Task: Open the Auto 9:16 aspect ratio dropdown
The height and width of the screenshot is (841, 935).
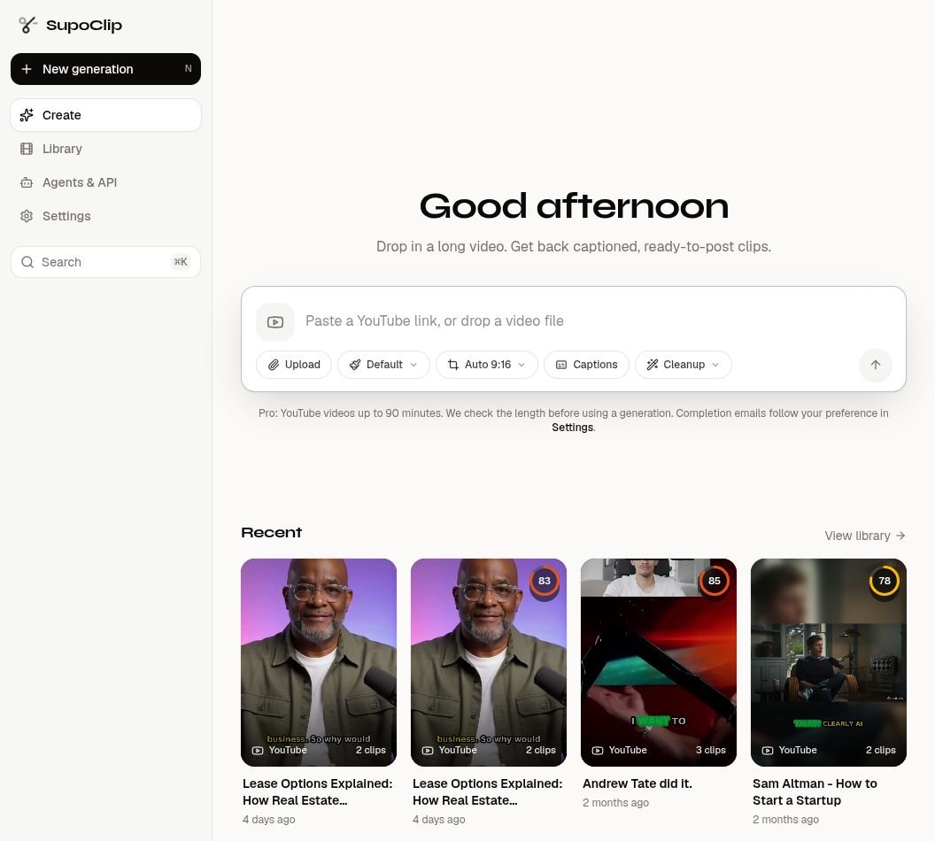Action: 487,365
